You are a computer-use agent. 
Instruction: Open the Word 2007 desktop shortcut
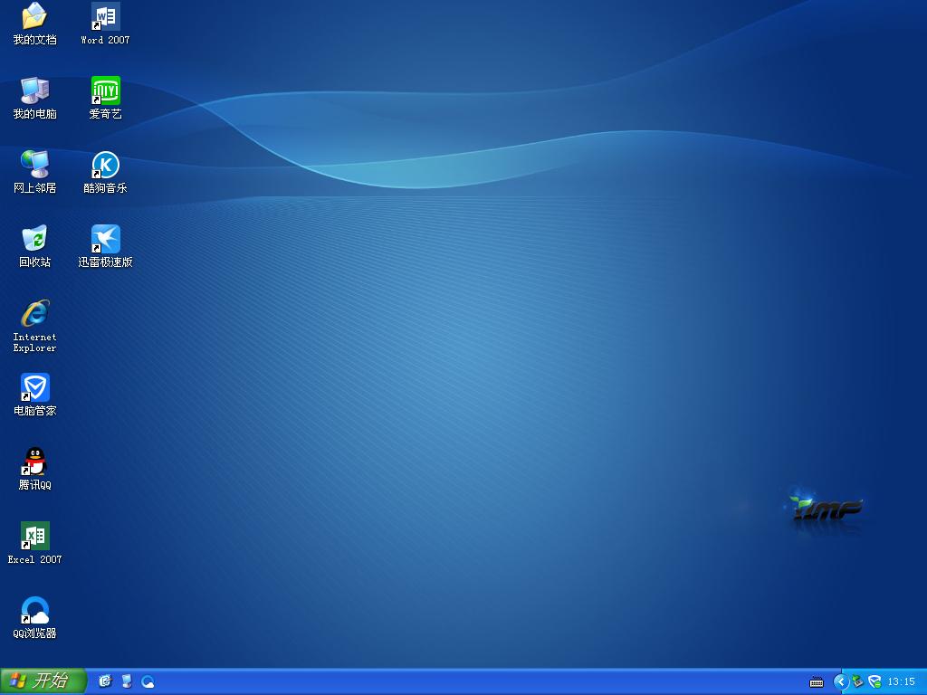105,16
